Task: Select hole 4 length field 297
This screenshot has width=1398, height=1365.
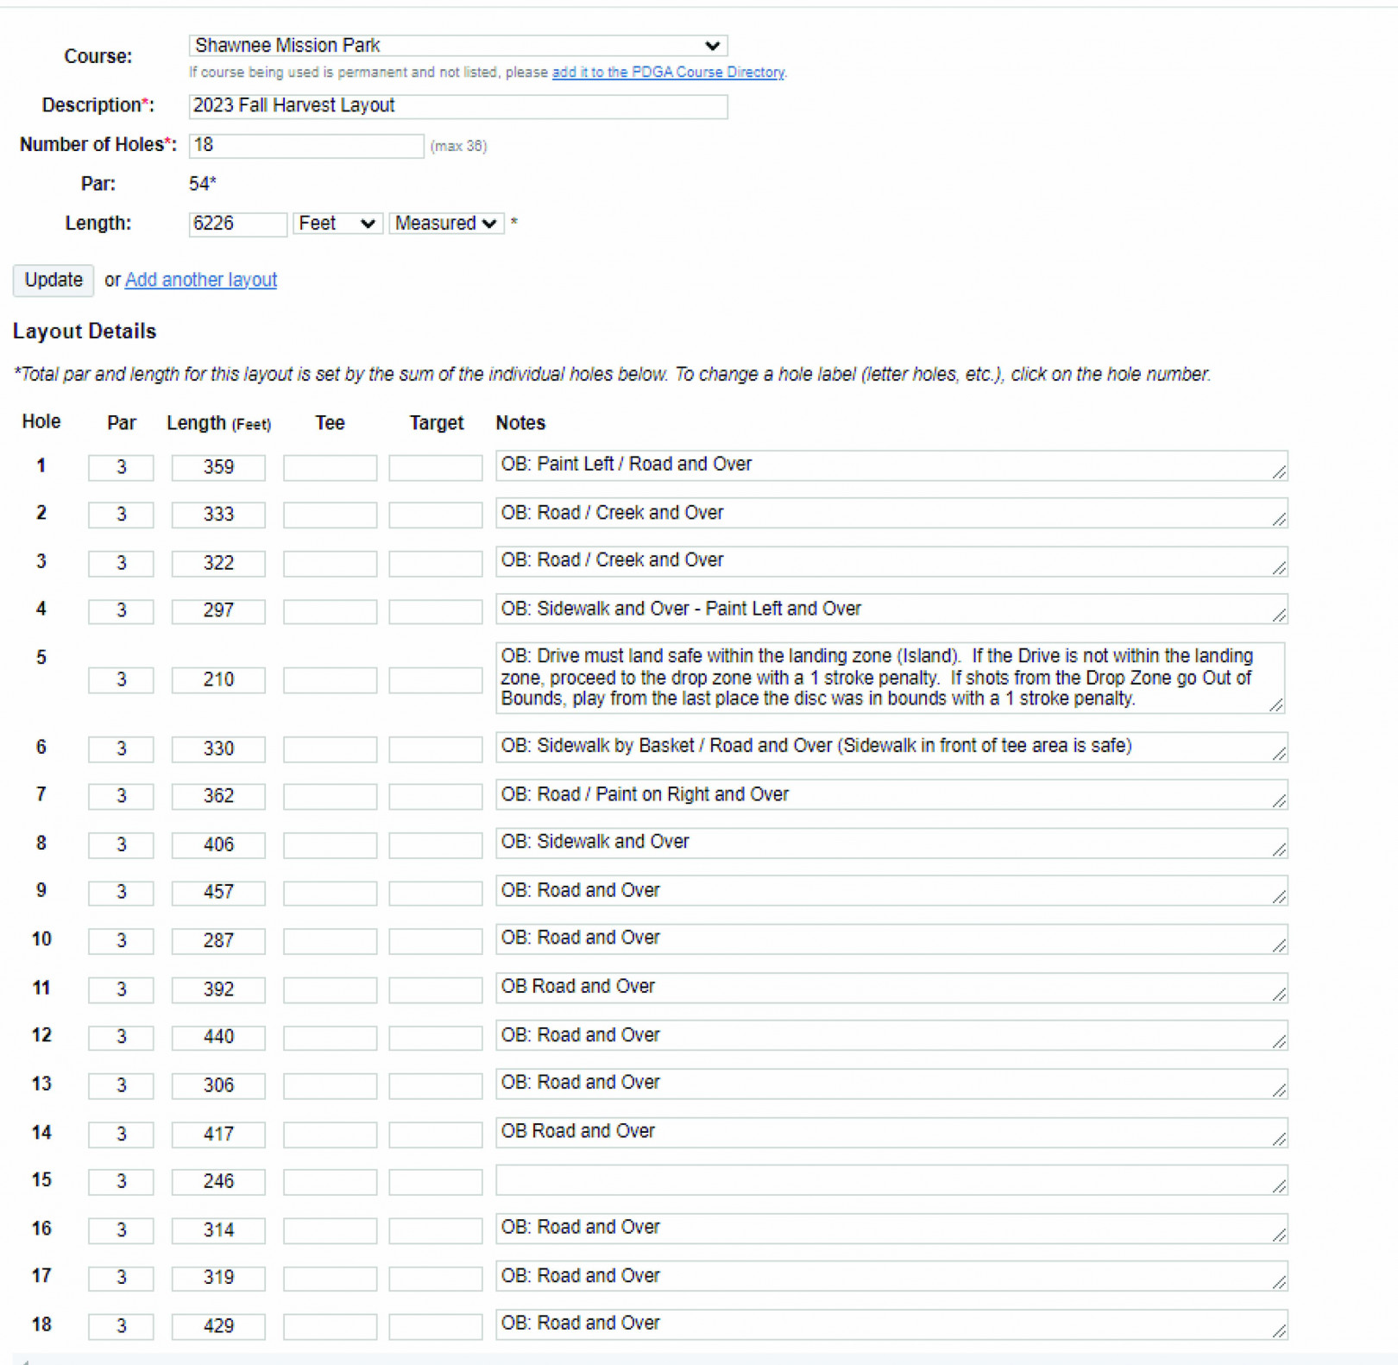Action: [218, 611]
